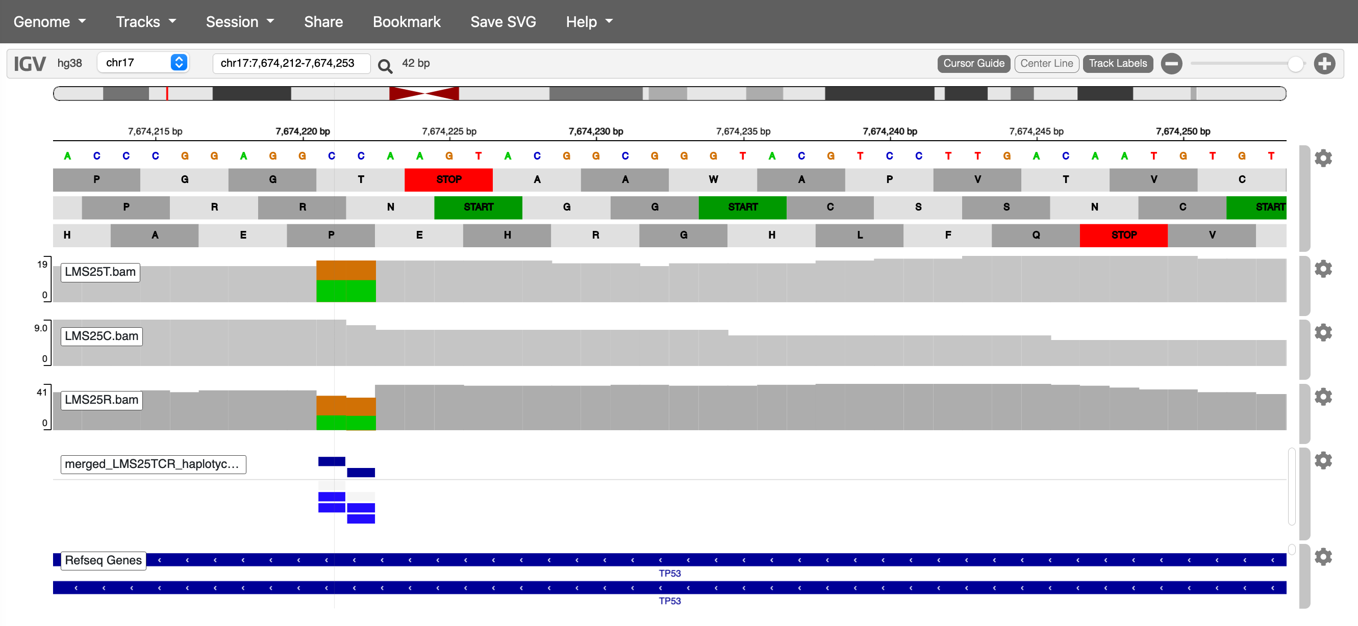Click the Save SVG button
The image size is (1358, 626).
pos(503,21)
